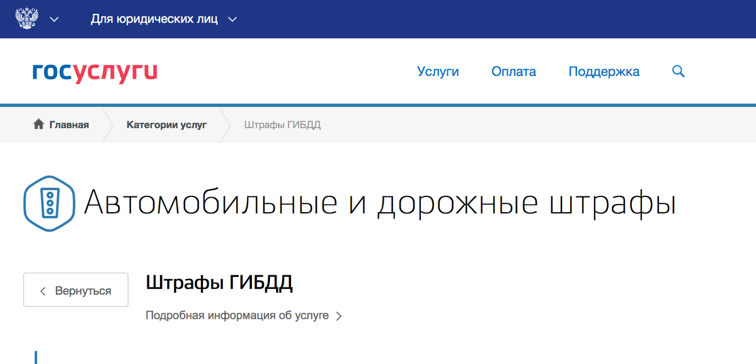Open the Услуги menu

coord(438,71)
